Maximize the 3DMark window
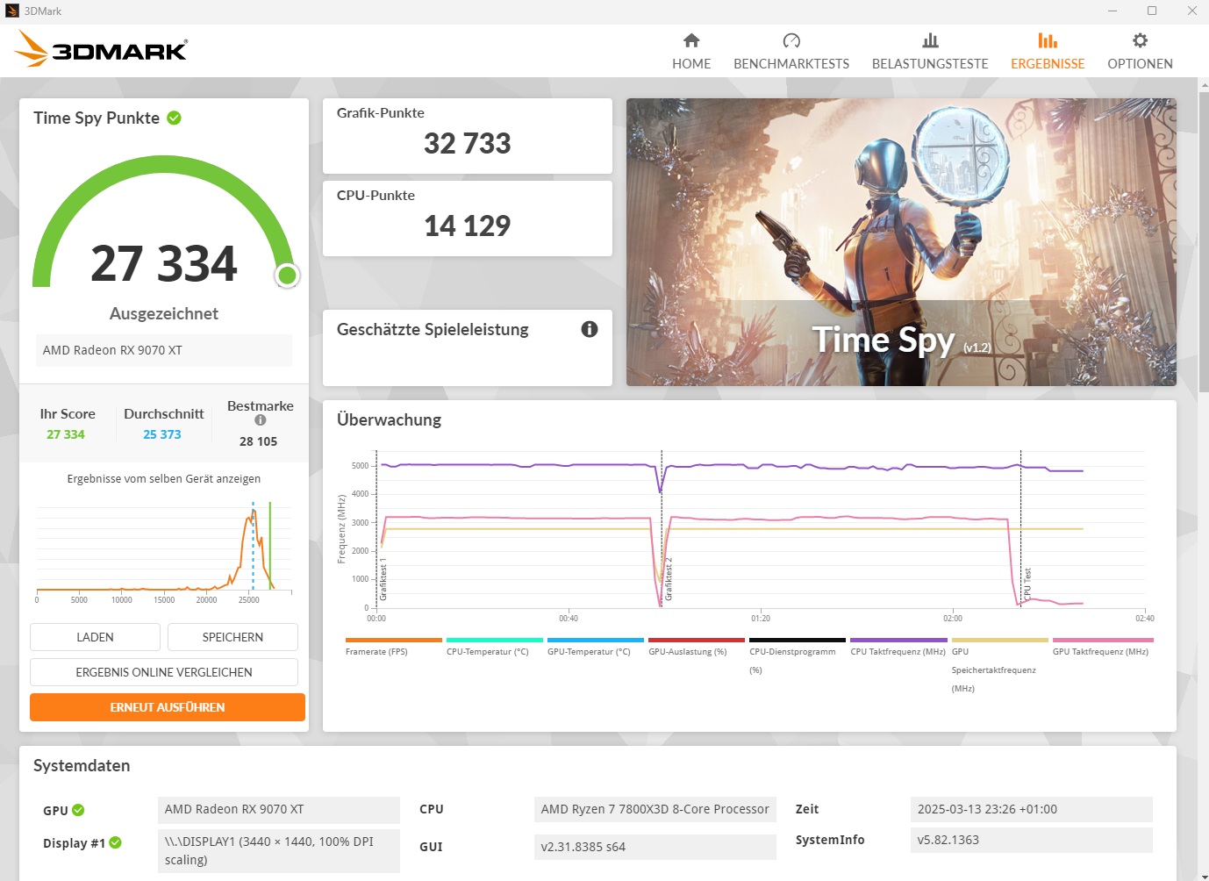 click(x=1152, y=11)
